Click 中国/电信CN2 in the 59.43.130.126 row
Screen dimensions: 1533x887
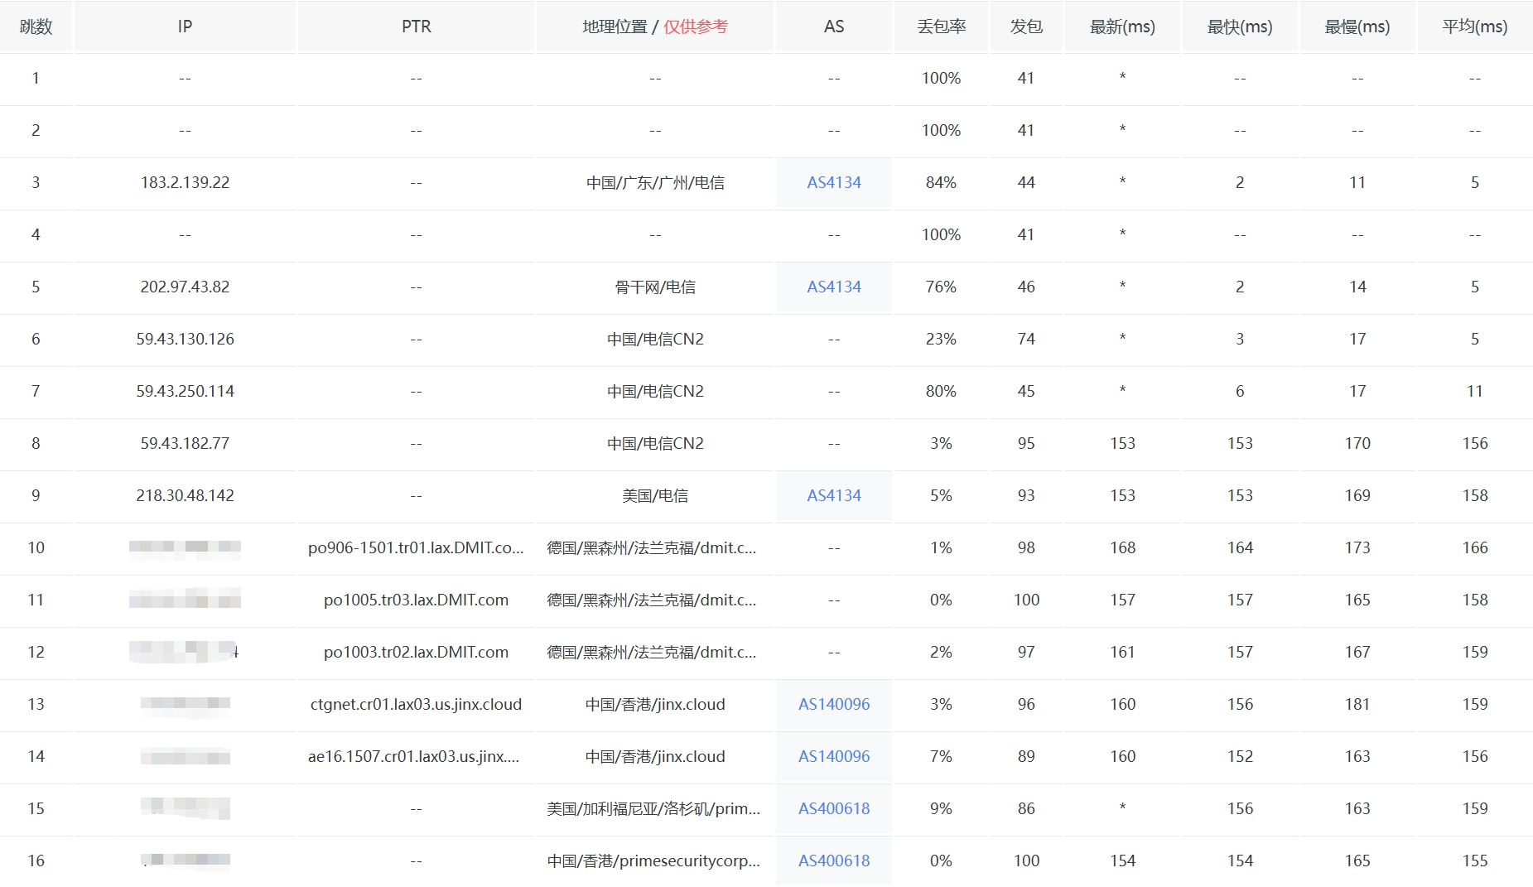click(x=655, y=339)
